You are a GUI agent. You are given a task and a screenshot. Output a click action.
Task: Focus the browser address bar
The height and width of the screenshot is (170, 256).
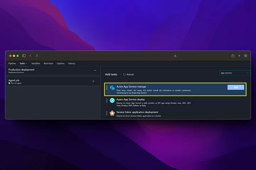point(128,56)
